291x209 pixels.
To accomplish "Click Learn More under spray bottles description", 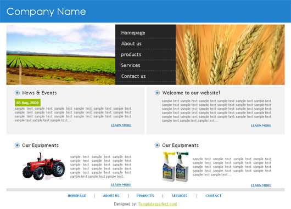I will coord(261,185).
